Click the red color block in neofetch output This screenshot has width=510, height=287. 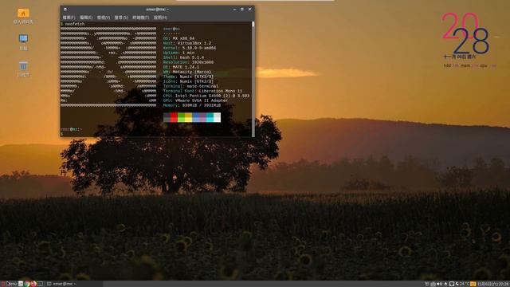(x=174, y=117)
